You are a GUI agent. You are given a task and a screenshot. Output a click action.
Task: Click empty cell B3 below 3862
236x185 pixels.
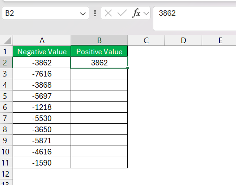pos(99,74)
